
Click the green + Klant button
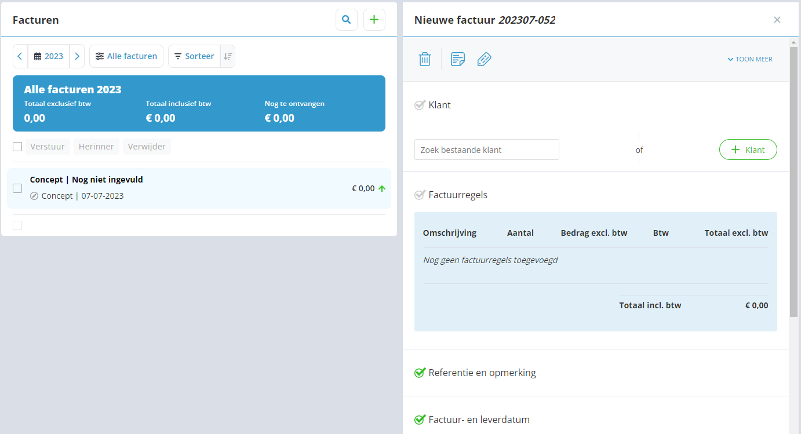click(748, 149)
